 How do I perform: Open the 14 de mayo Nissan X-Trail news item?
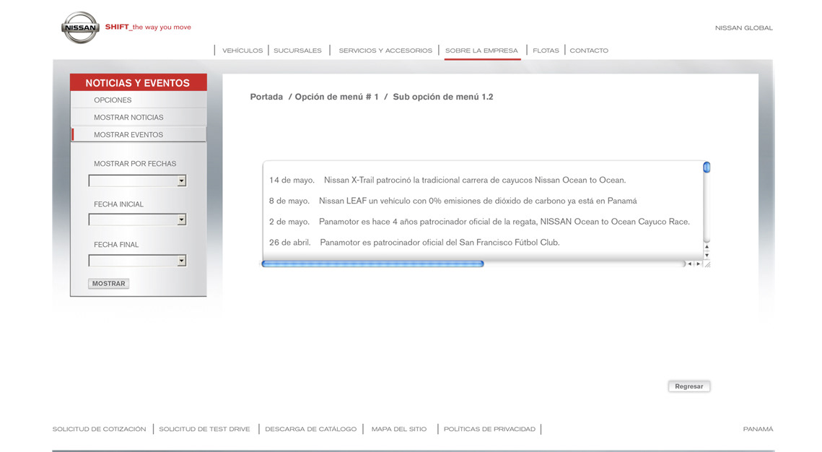[x=447, y=180]
